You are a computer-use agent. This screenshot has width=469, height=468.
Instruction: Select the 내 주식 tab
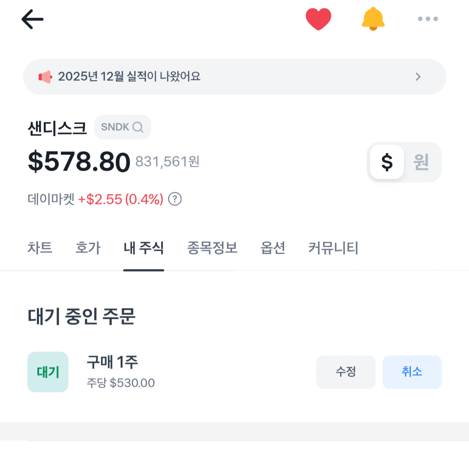[144, 249]
